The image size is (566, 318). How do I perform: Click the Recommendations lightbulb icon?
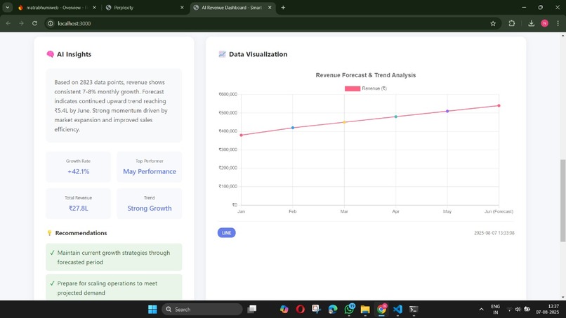(49, 233)
